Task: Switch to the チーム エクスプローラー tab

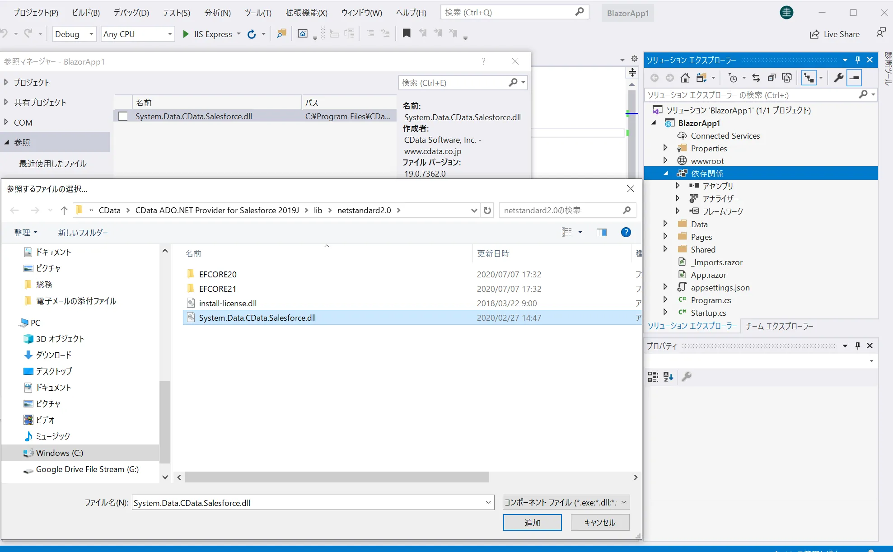Action: [779, 326]
